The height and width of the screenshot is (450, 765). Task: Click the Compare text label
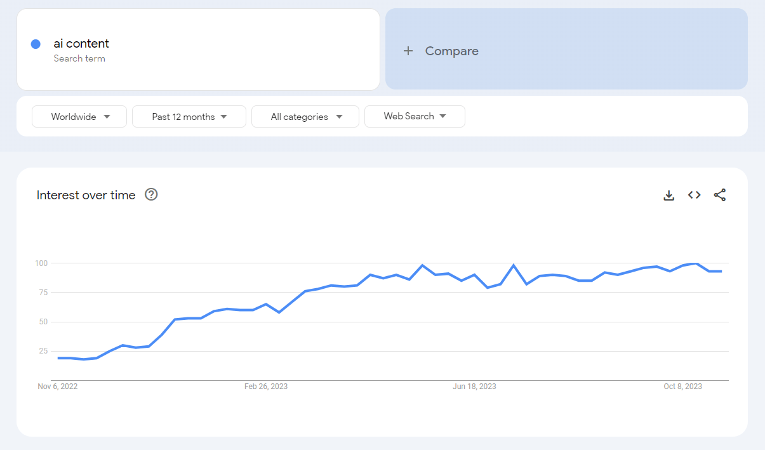coord(452,51)
